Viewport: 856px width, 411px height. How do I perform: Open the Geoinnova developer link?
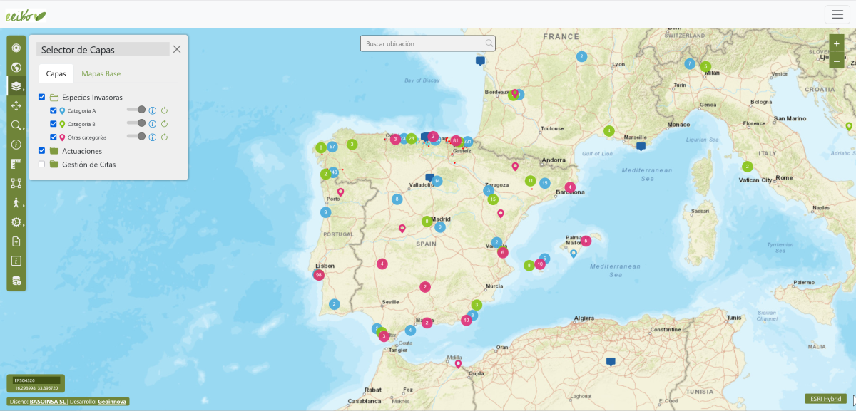[x=112, y=402]
